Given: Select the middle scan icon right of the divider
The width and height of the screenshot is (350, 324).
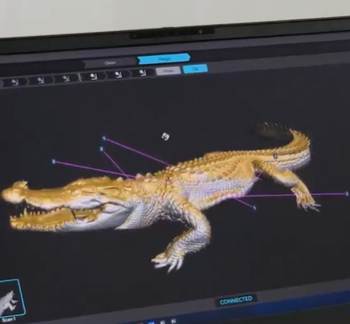Looking at the screenshot, I should click(x=118, y=75).
